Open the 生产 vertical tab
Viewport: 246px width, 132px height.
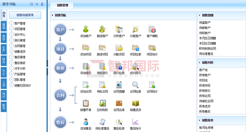4,49
